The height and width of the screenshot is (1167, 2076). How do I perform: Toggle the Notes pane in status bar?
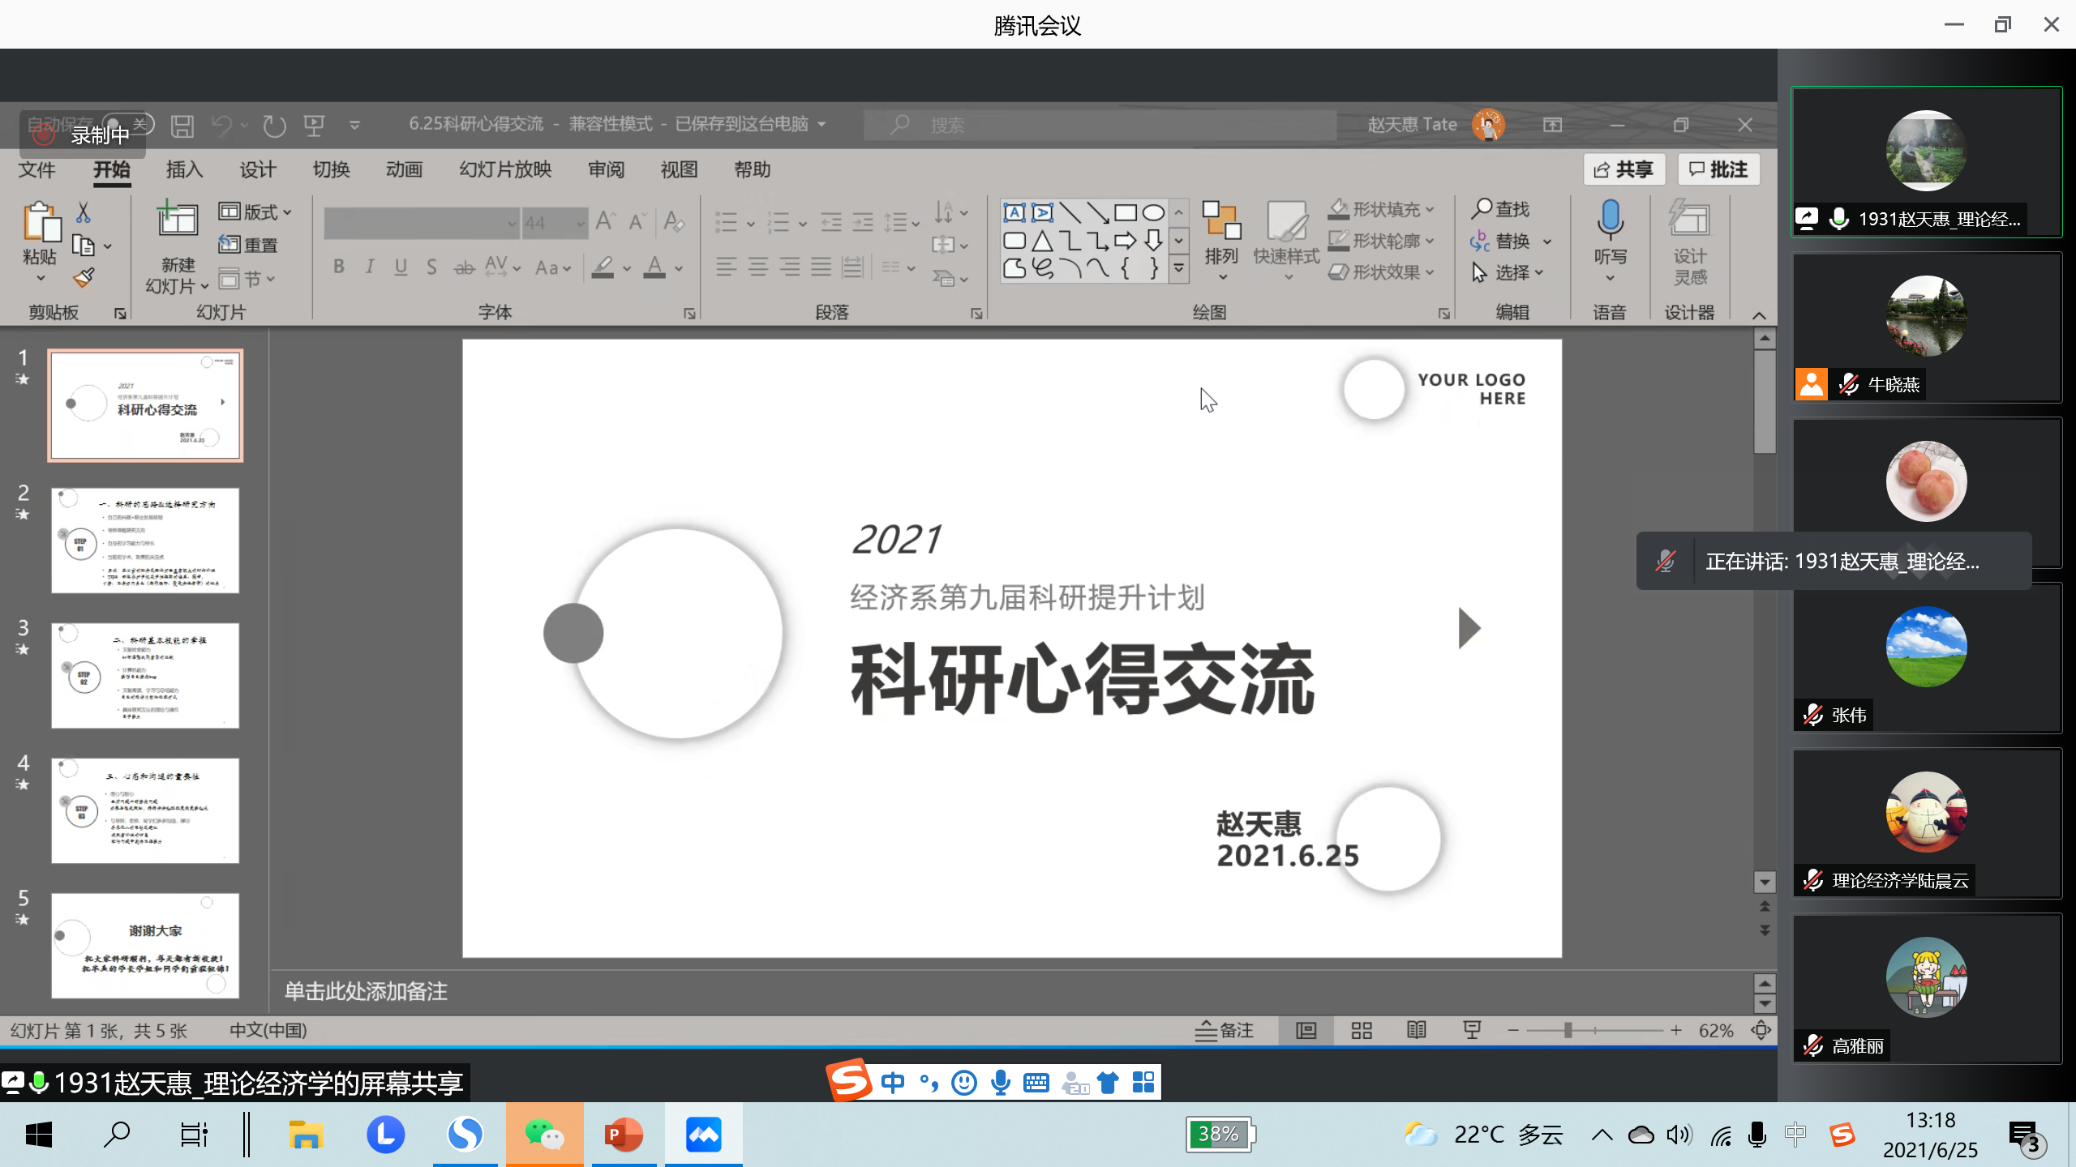[x=1225, y=1030]
